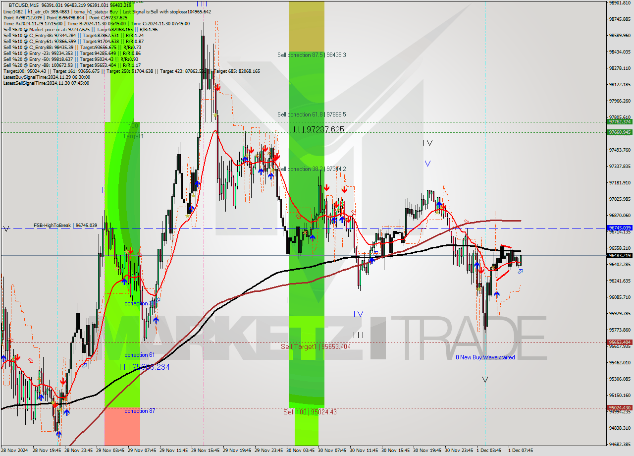Viewport: 634px width, 456px height.
Task: Select the current price tag 96483.219
Action: click(x=619, y=256)
